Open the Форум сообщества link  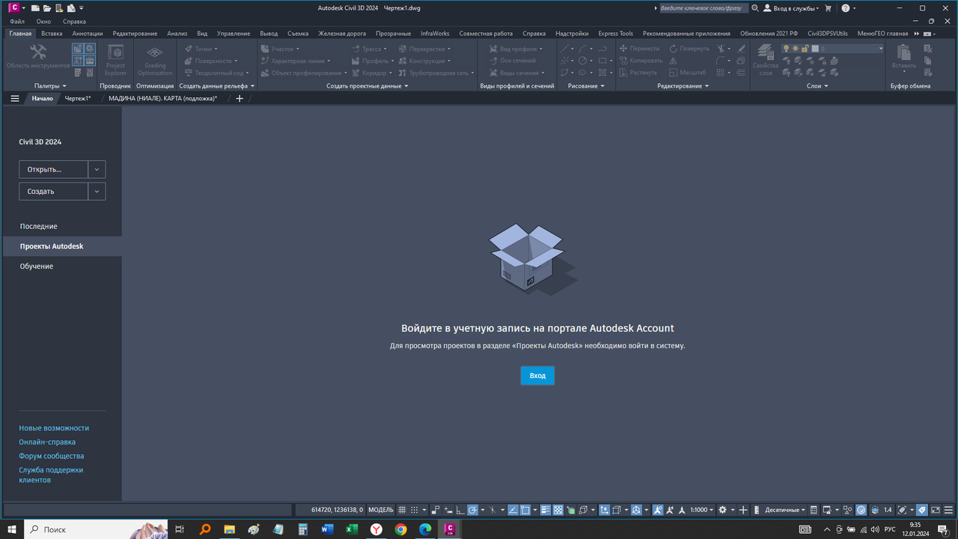coord(52,456)
